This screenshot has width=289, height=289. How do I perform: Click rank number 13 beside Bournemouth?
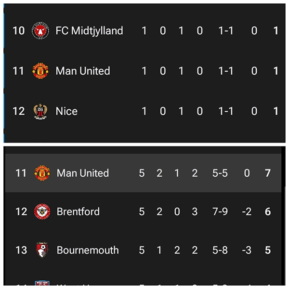[x=21, y=250]
